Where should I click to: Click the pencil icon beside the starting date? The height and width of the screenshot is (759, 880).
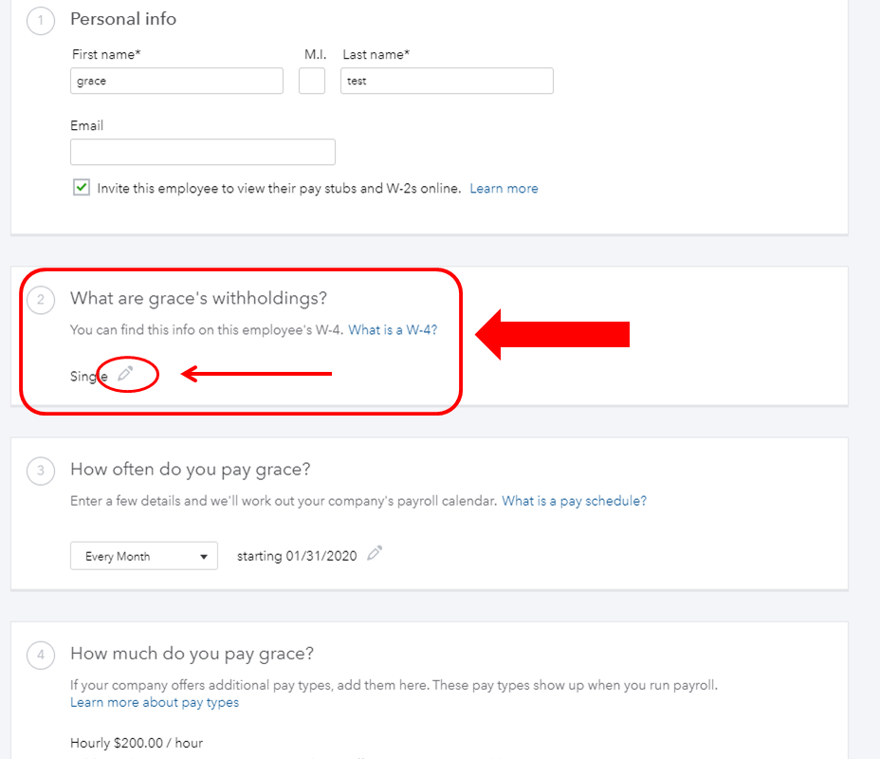(375, 554)
